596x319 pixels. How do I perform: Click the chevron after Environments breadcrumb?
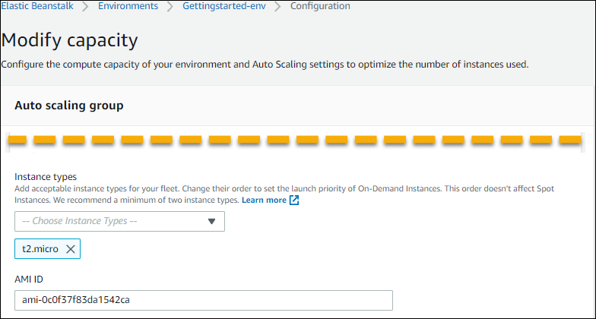(x=170, y=6)
